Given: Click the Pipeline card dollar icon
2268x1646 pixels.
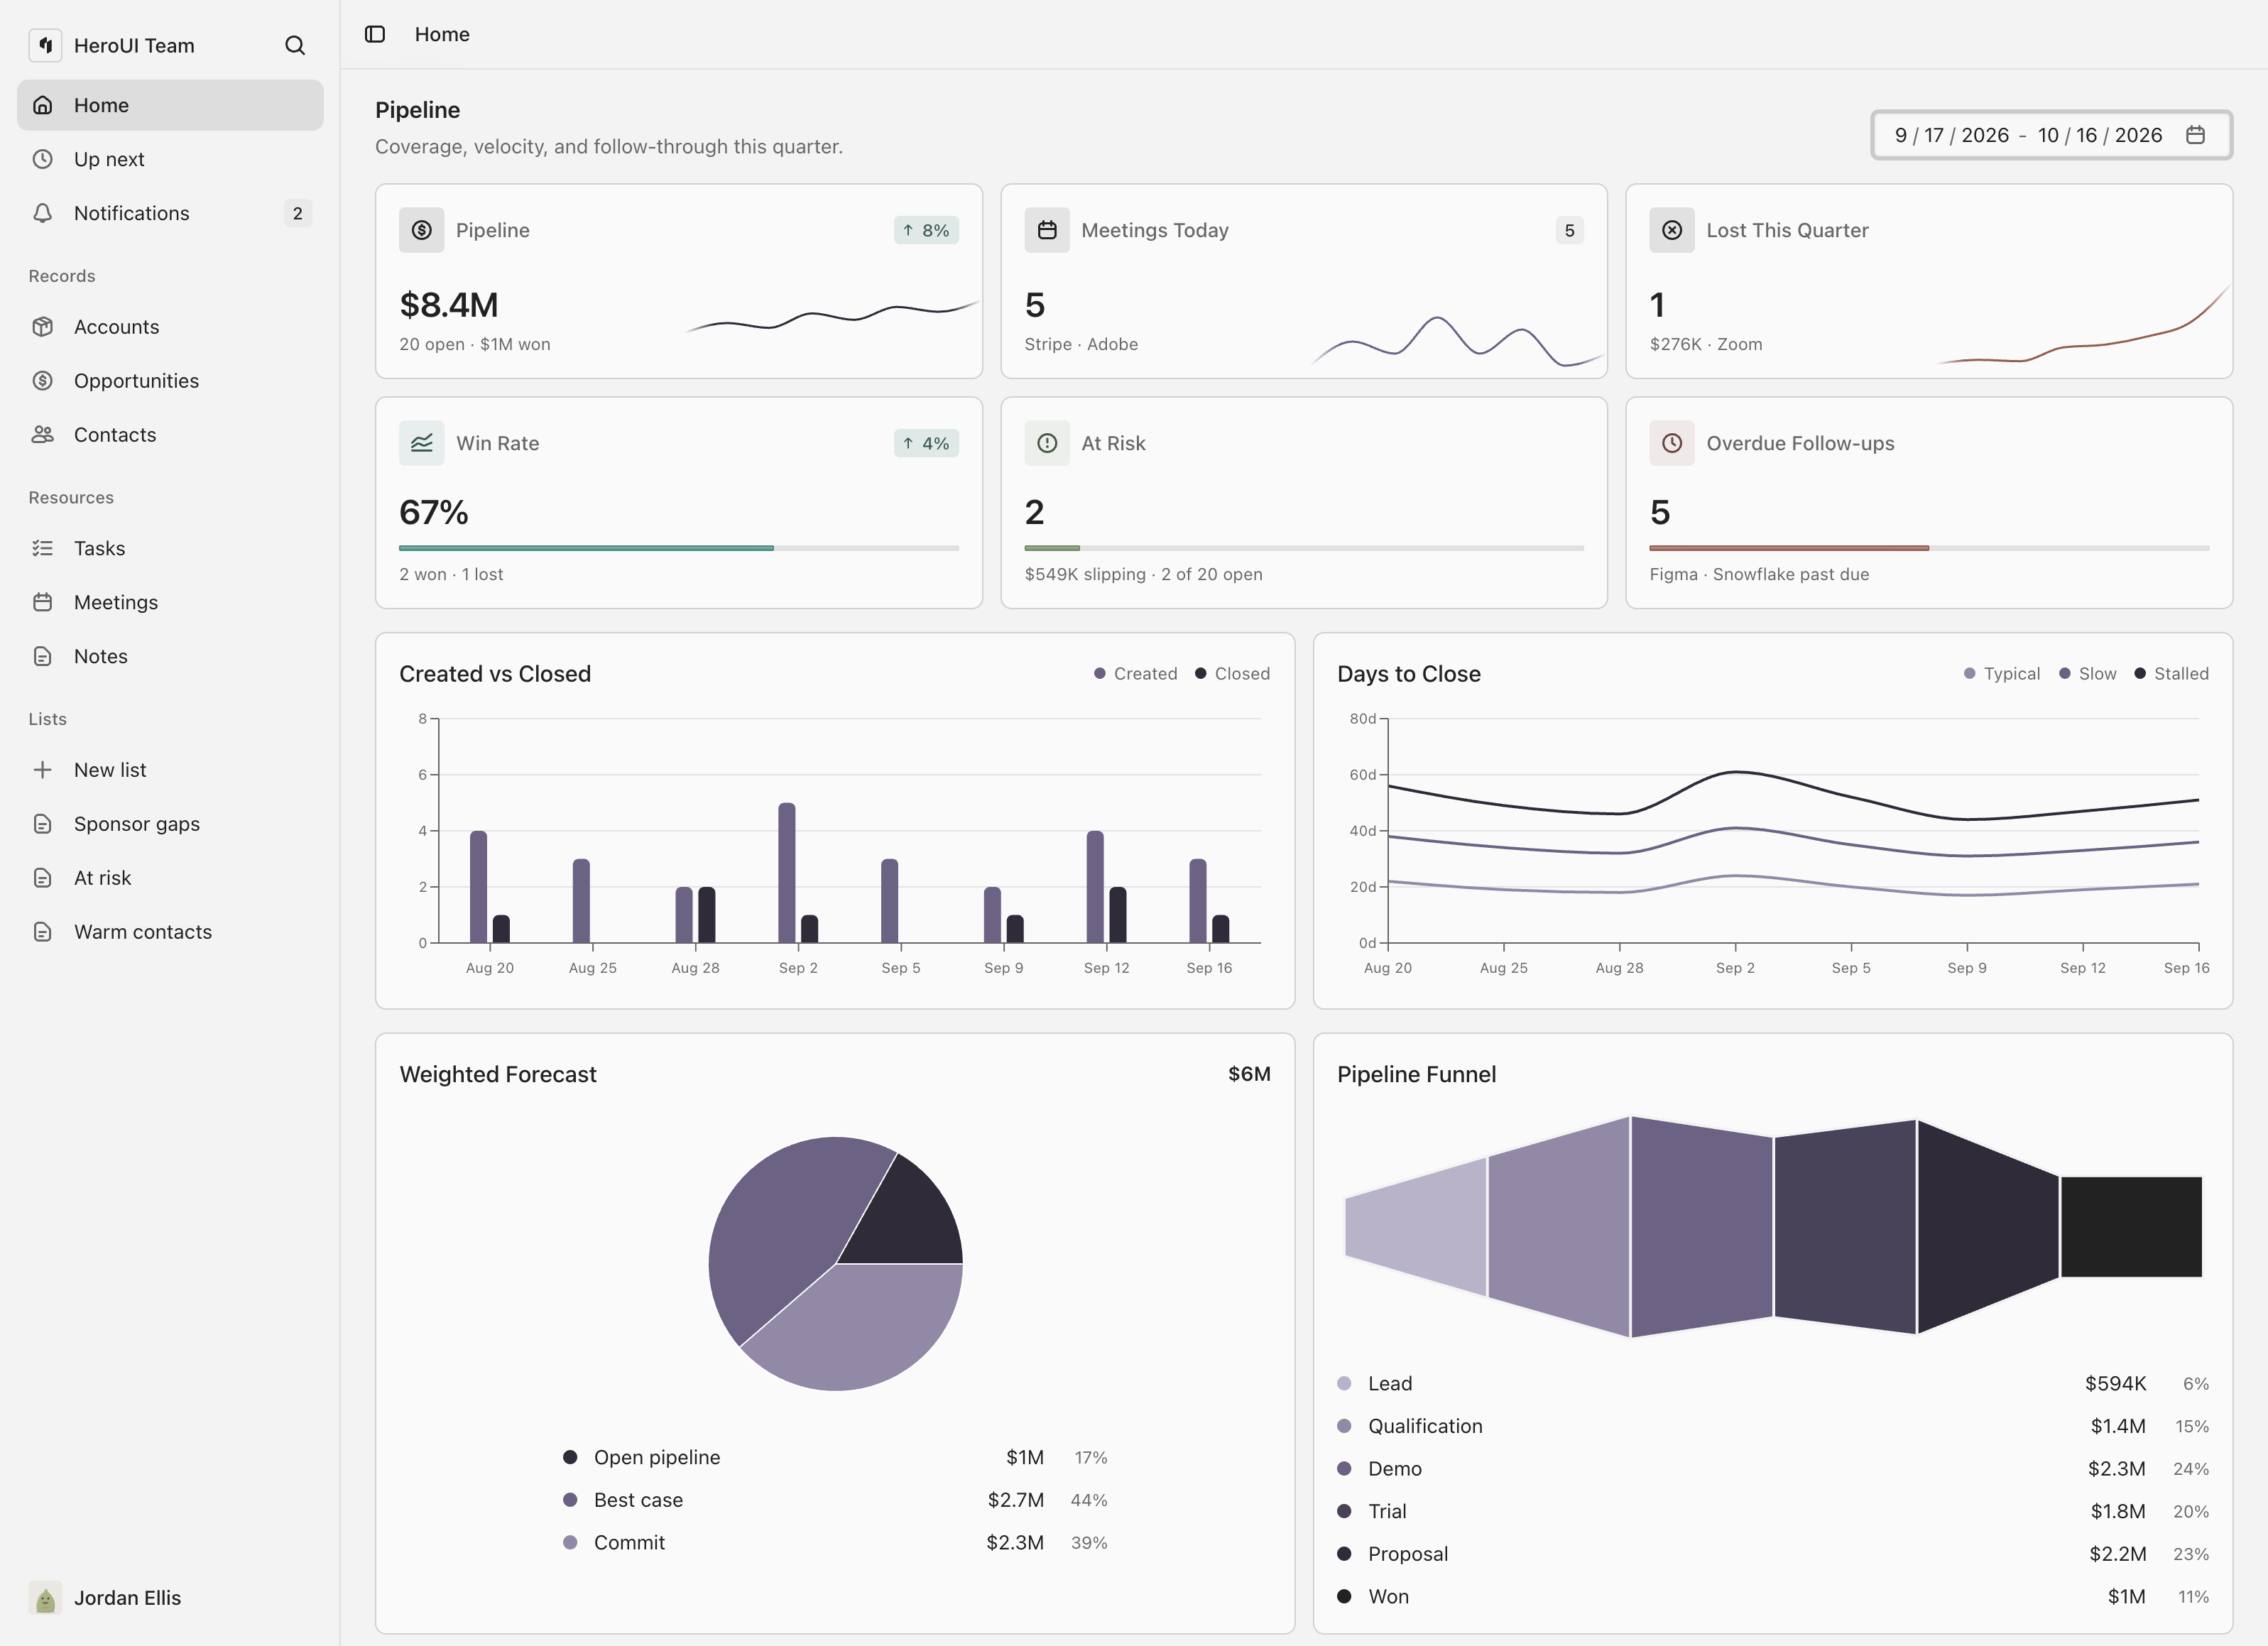Looking at the screenshot, I should [422, 230].
